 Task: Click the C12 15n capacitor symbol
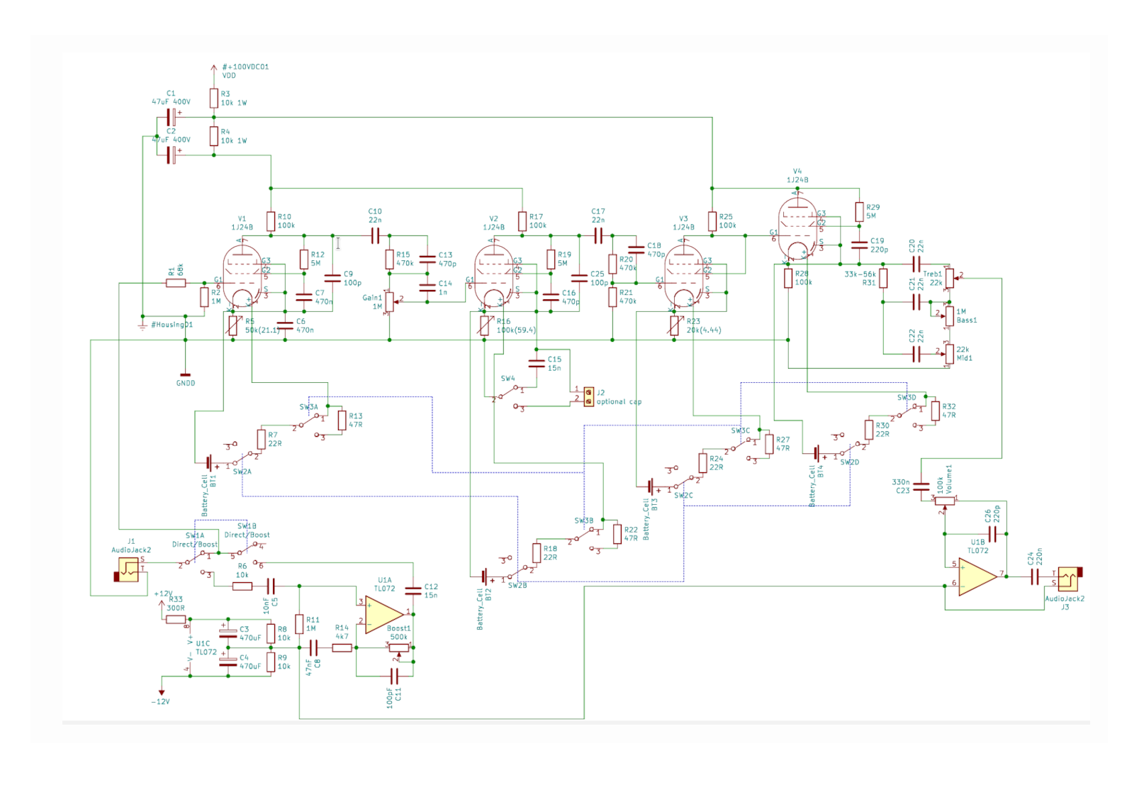413,591
